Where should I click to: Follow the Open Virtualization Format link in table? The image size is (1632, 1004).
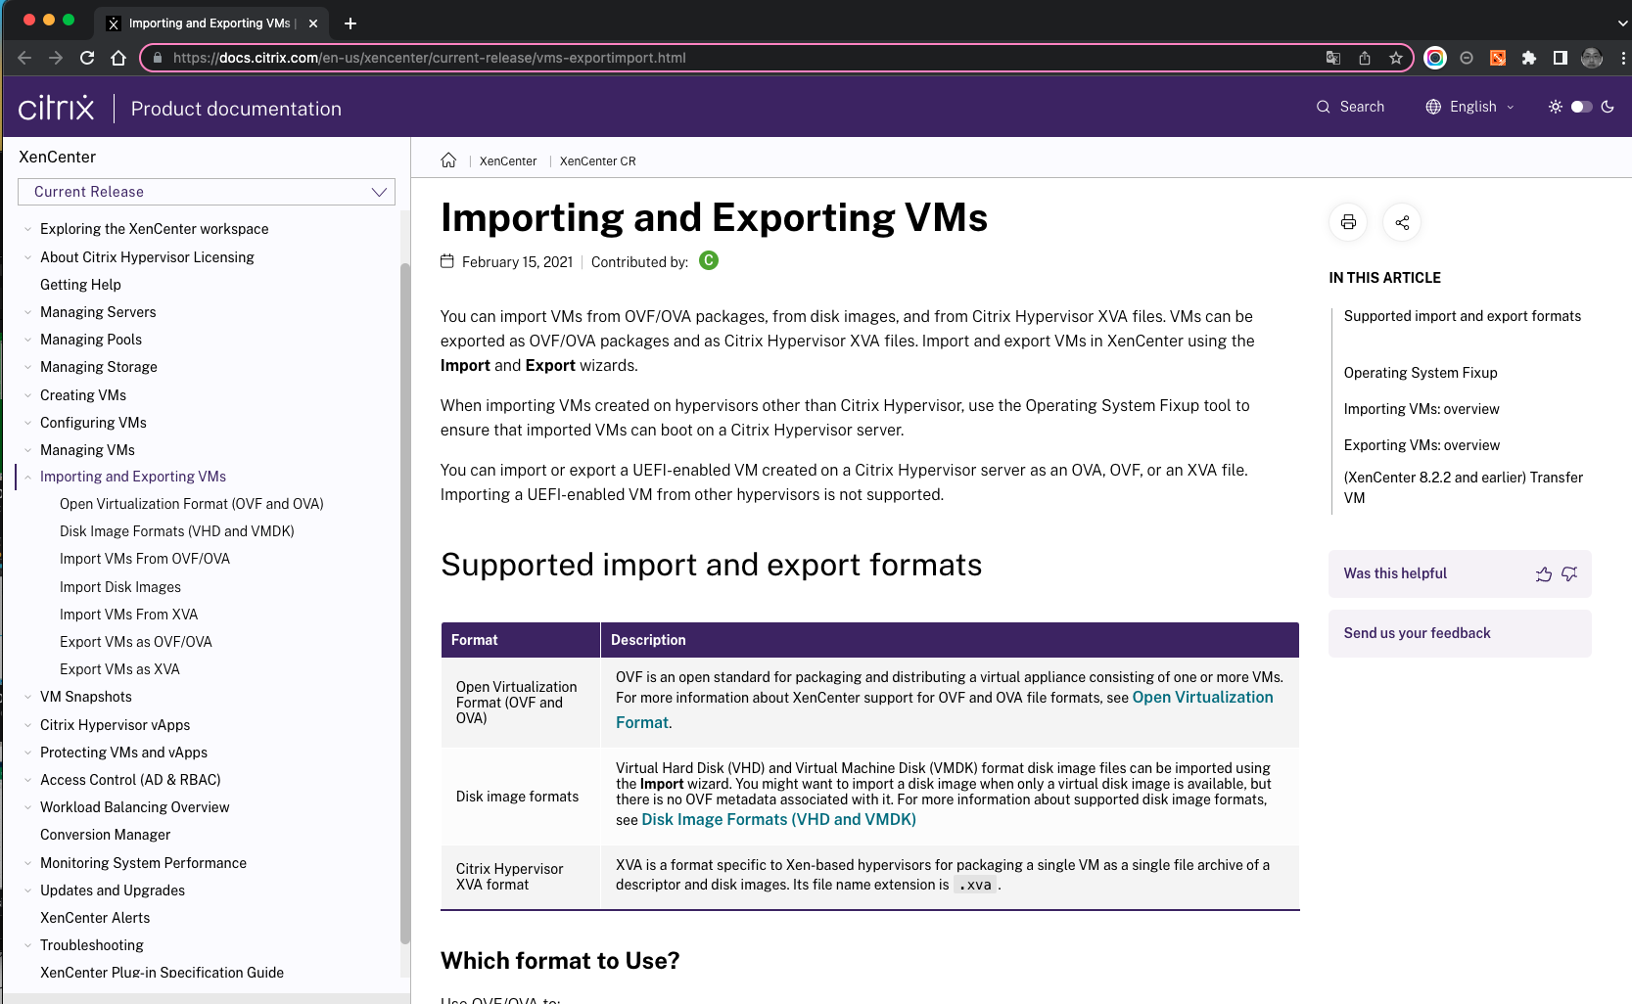tap(945, 709)
